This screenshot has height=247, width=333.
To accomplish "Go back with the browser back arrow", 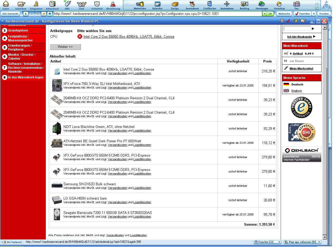I will [25, 14].
